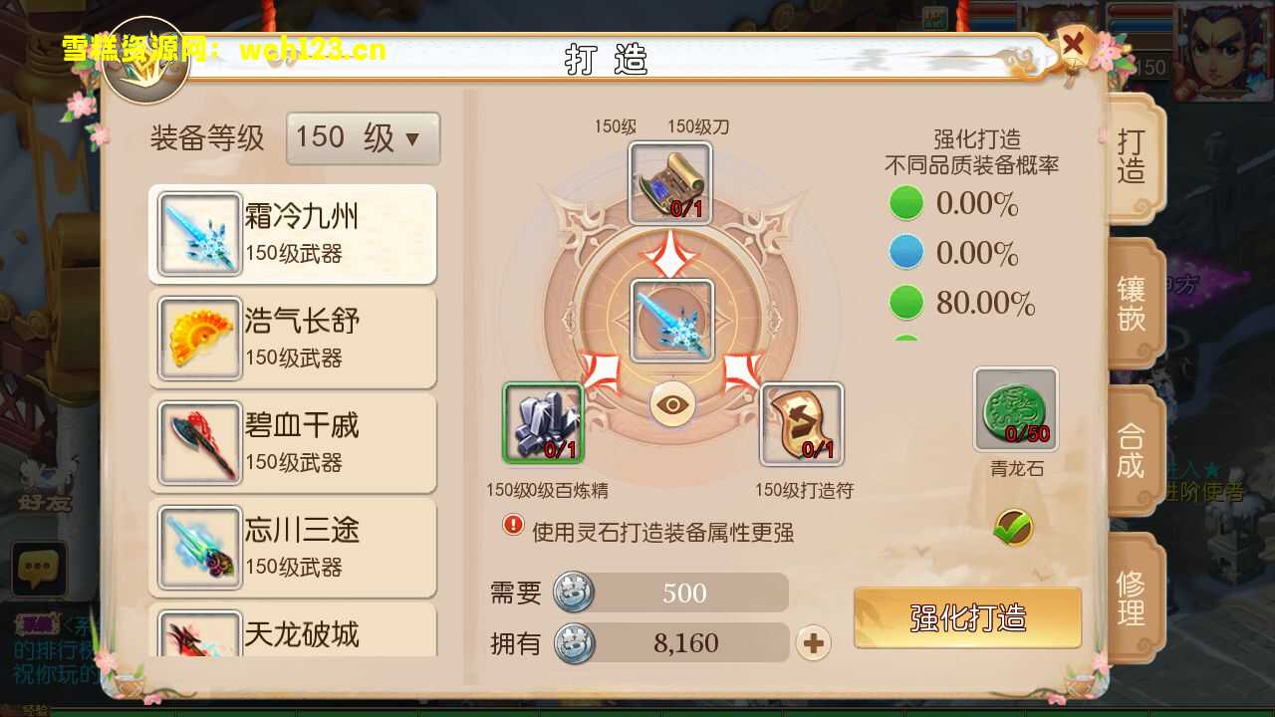Viewport: 1275px width, 717px height.
Task: Add more silver with the plus button
Action: [x=814, y=643]
